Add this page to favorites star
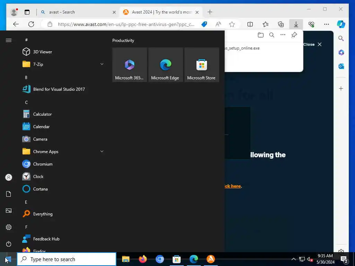The image size is (355, 266). 232,24
